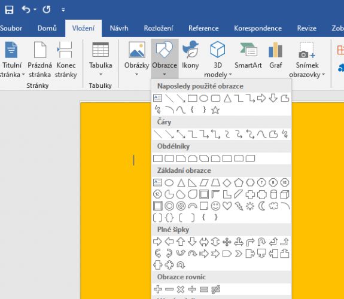The image size is (344, 299).
Task: Choose the lightning bolt shape
Action: tap(239, 206)
